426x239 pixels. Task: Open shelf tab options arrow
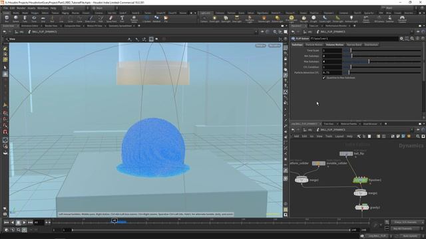(x=195, y=13)
